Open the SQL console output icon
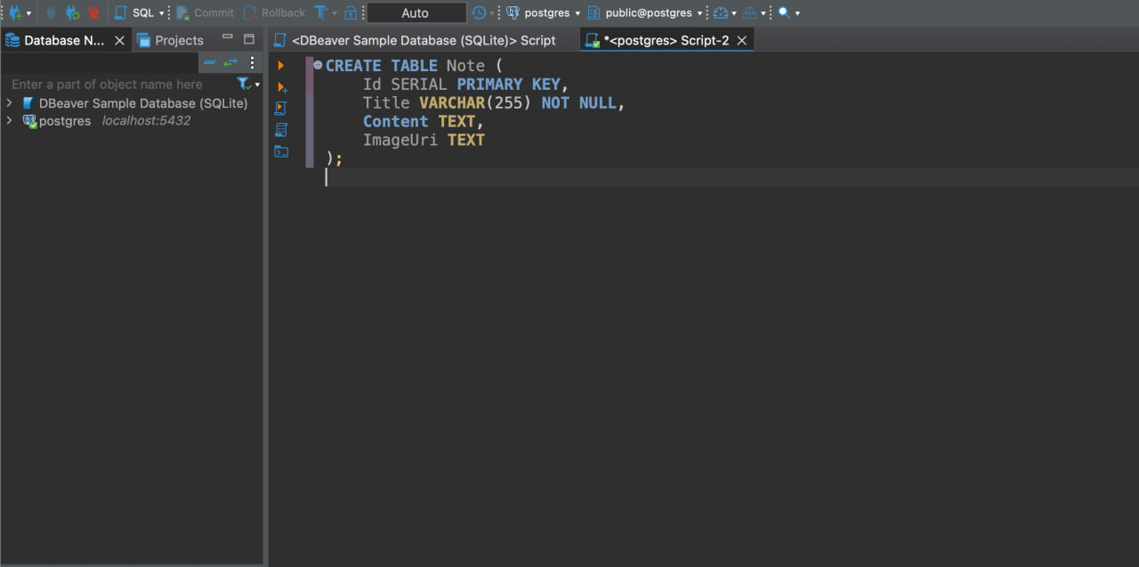The height and width of the screenshot is (567, 1139). tap(281, 151)
